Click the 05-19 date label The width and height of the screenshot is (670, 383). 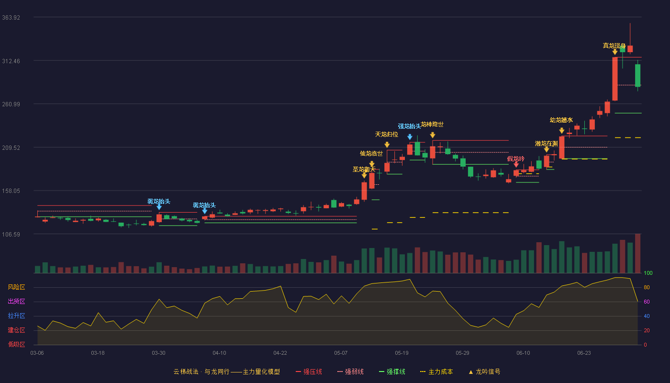pyautogui.click(x=402, y=353)
